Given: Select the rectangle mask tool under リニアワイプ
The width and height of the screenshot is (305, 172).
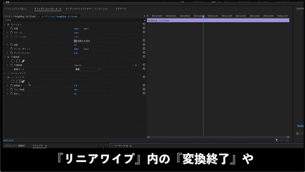Looking at the screenshot, I should click(x=18, y=81).
